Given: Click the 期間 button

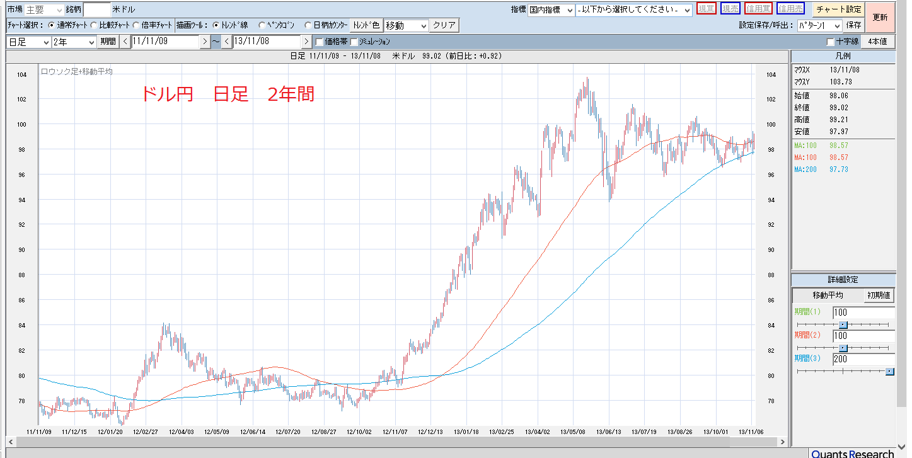Looking at the screenshot, I should (108, 42).
